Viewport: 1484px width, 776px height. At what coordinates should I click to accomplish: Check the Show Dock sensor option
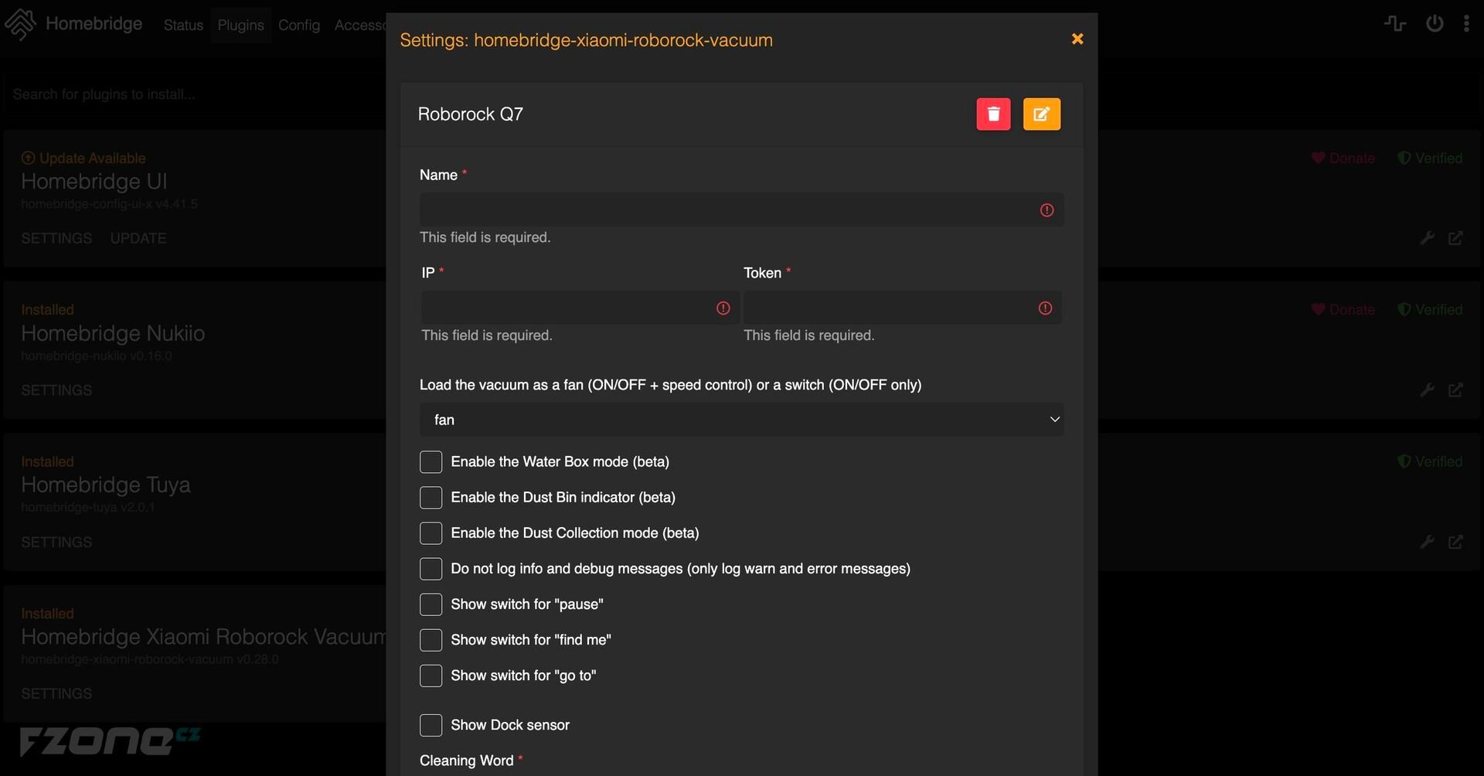(431, 725)
